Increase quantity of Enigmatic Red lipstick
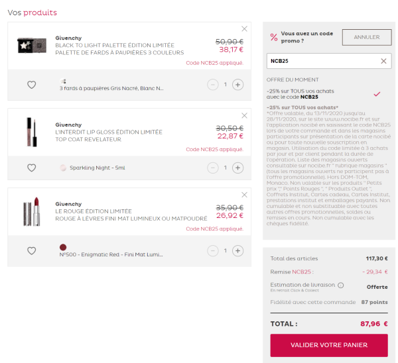The width and height of the screenshot is (398, 363). pyautogui.click(x=238, y=250)
